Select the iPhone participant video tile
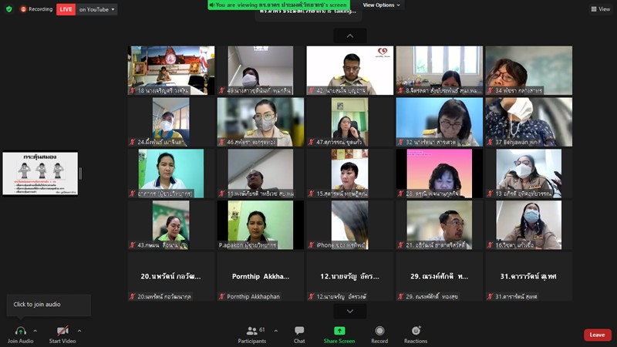Image resolution: width=617 pixels, height=347 pixels. tap(350, 225)
